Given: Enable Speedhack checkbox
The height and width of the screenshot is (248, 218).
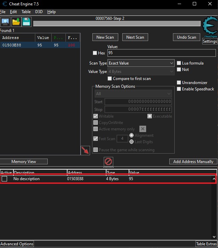Looking at the screenshot, I should tap(179, 89).
